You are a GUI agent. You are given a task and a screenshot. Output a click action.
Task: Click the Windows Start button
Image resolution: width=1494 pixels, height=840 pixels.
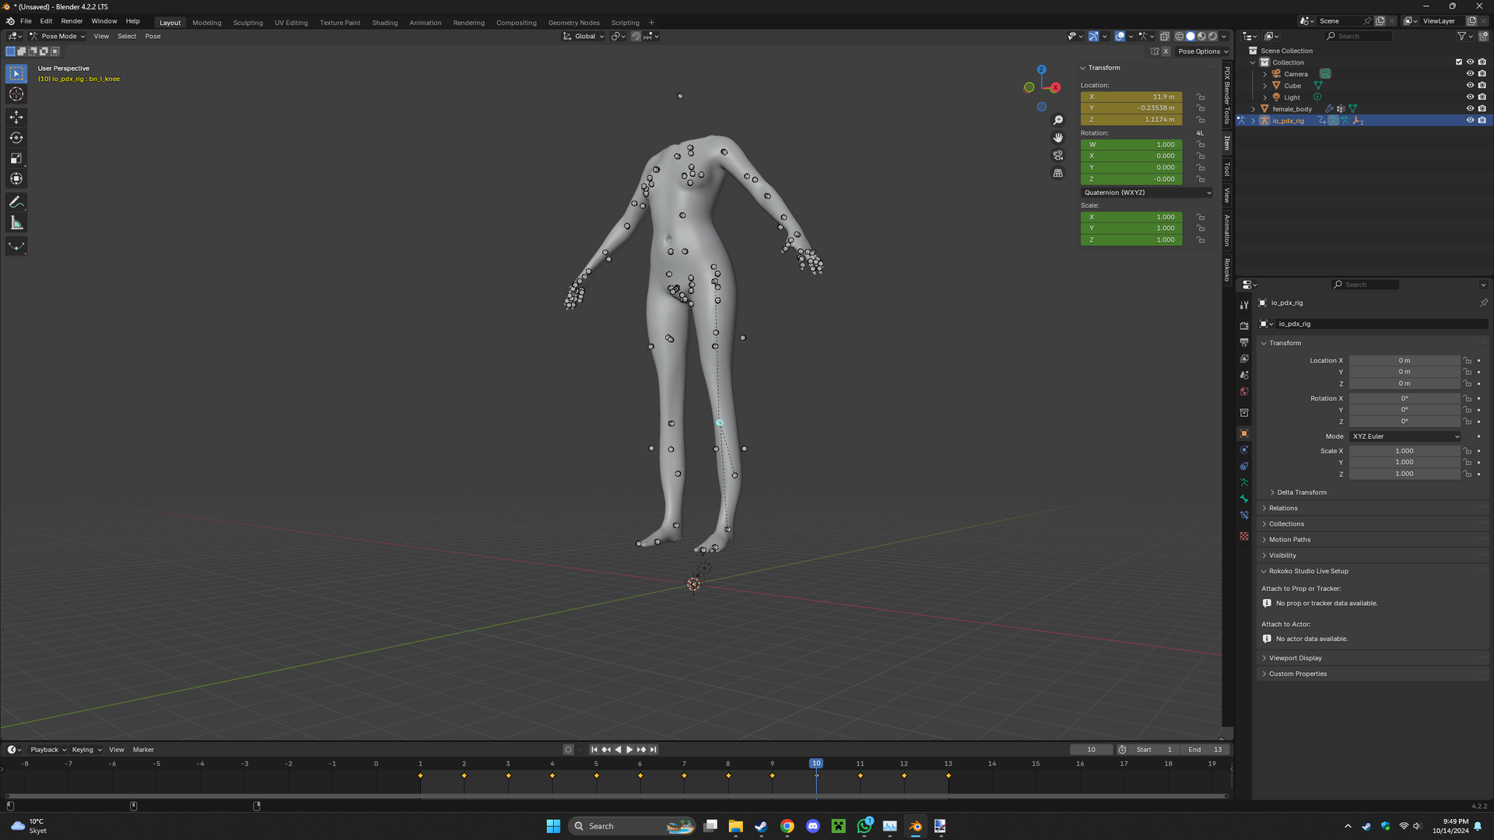coord(553,826)
